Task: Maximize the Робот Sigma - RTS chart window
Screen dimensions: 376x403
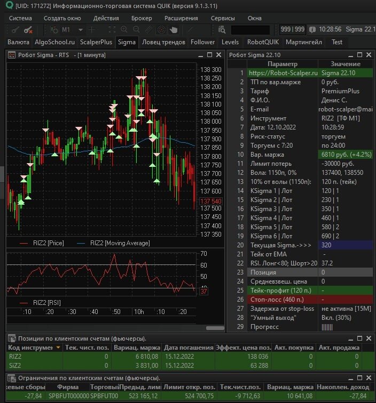Action: 210,55
